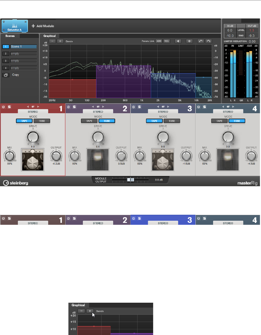
Task: Open graphical display settings gear
Action: tap(189, 41)
